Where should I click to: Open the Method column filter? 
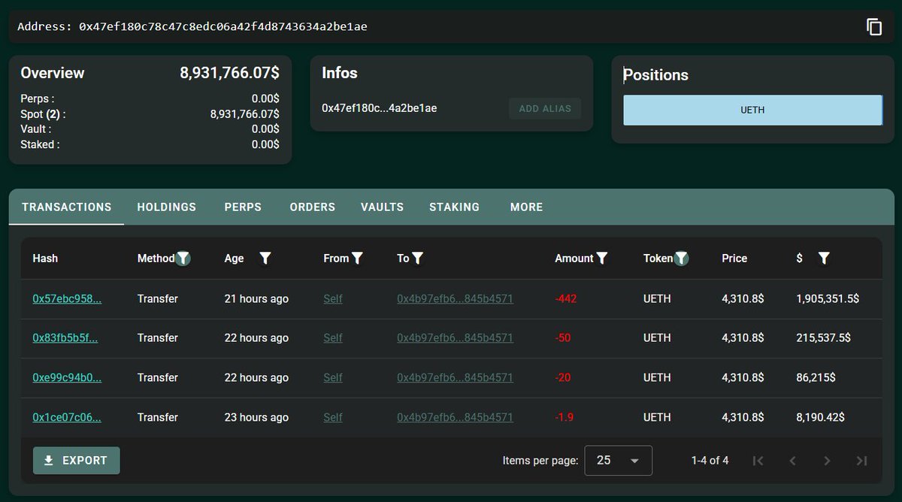click(183, 259)
